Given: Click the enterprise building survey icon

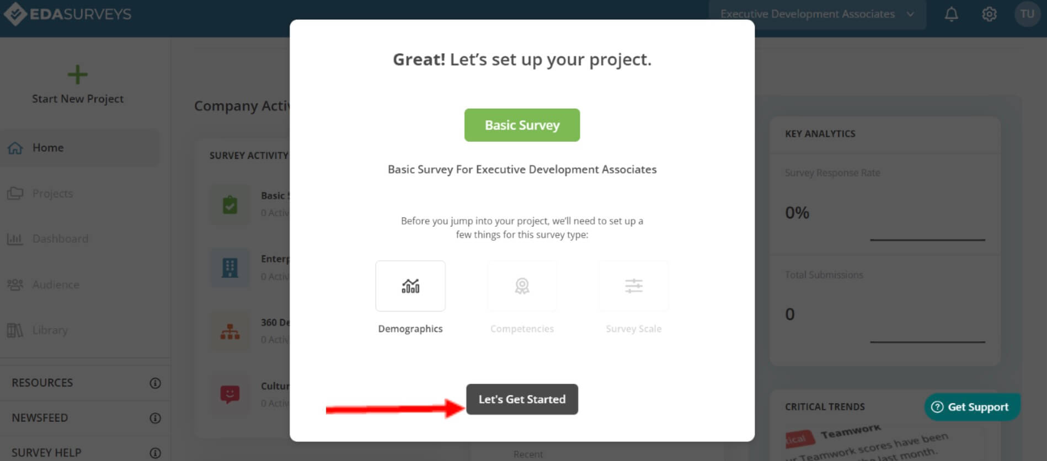Looking at the screenshot, I should [x=230, y=267].
